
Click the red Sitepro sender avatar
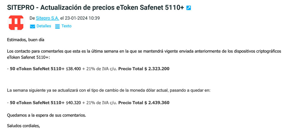[x=16, y=23]
